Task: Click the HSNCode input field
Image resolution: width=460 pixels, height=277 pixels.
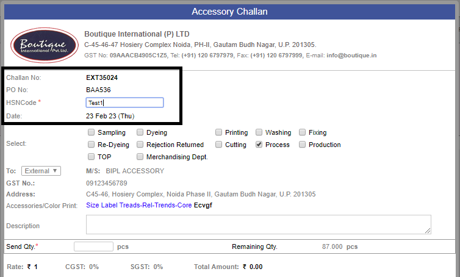Action: 124,103
